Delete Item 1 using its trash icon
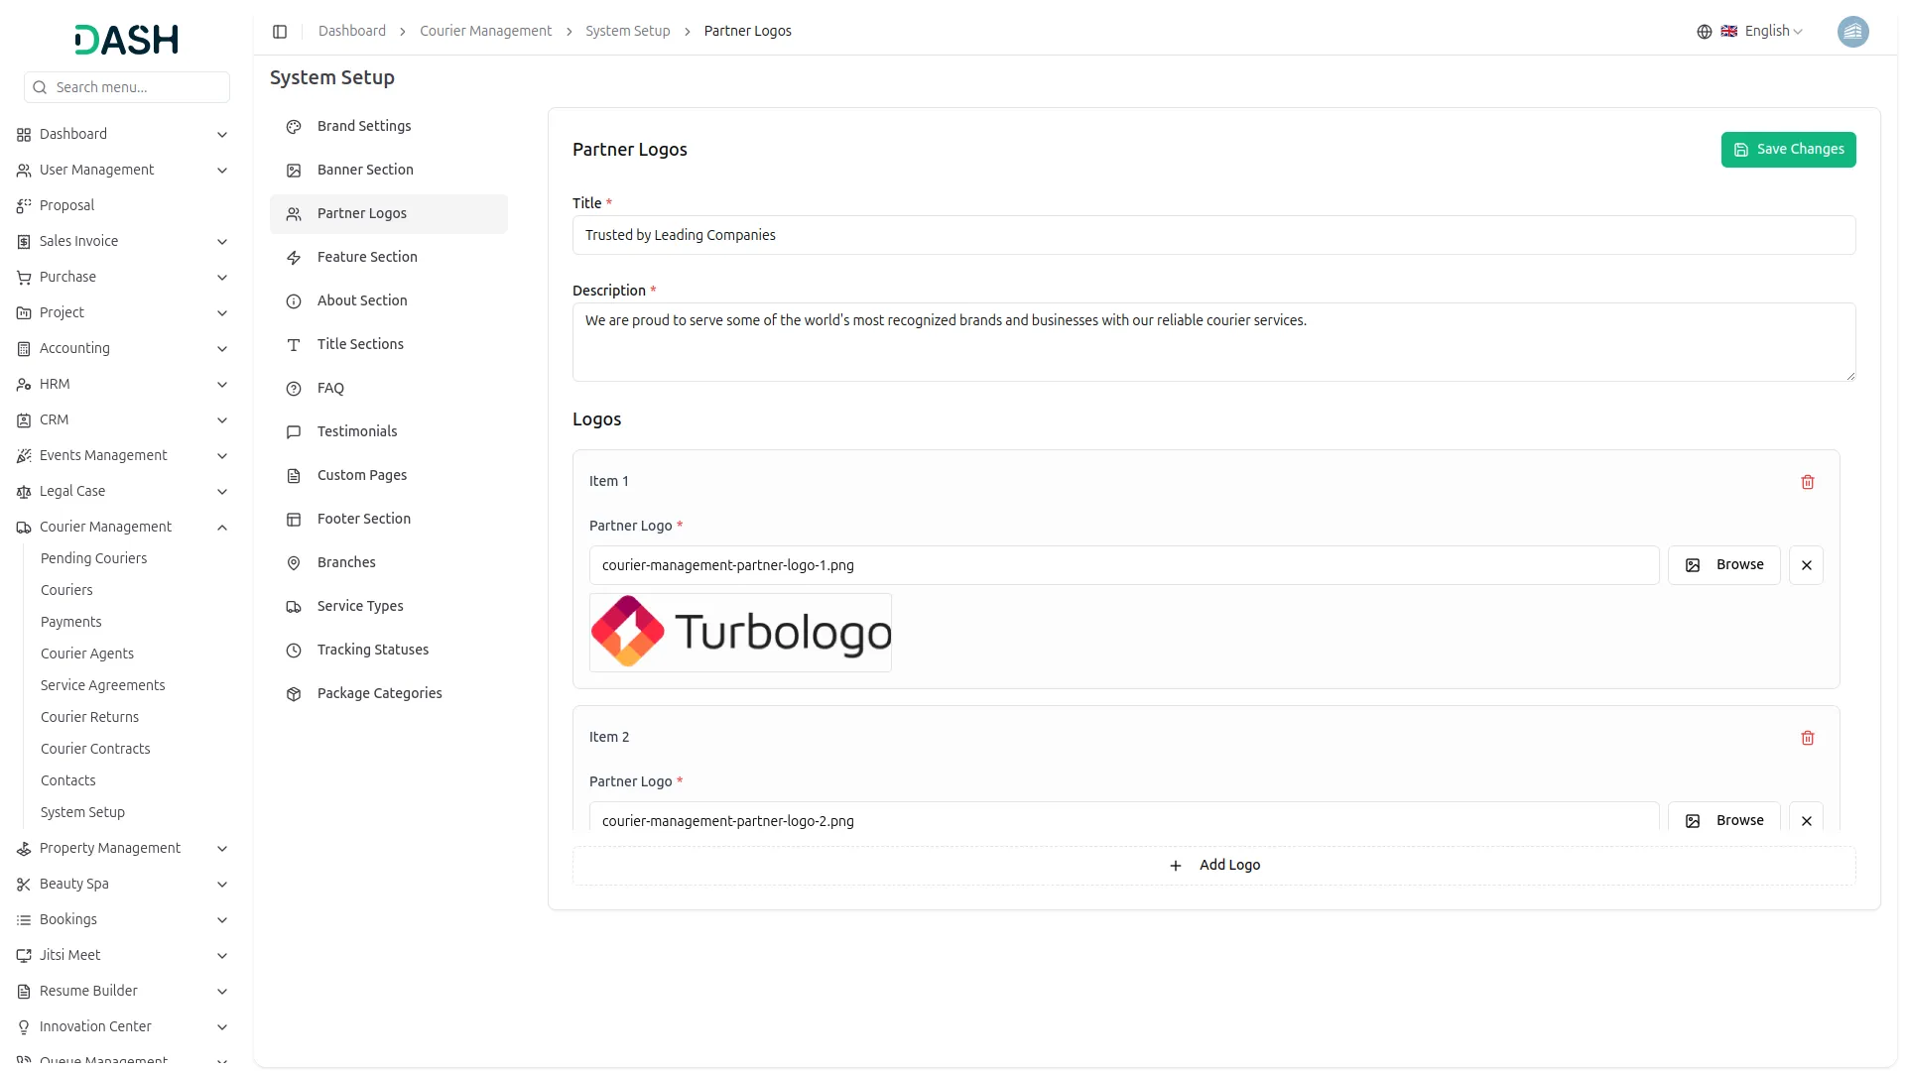1905x1071 pixels. point(1807,482)
